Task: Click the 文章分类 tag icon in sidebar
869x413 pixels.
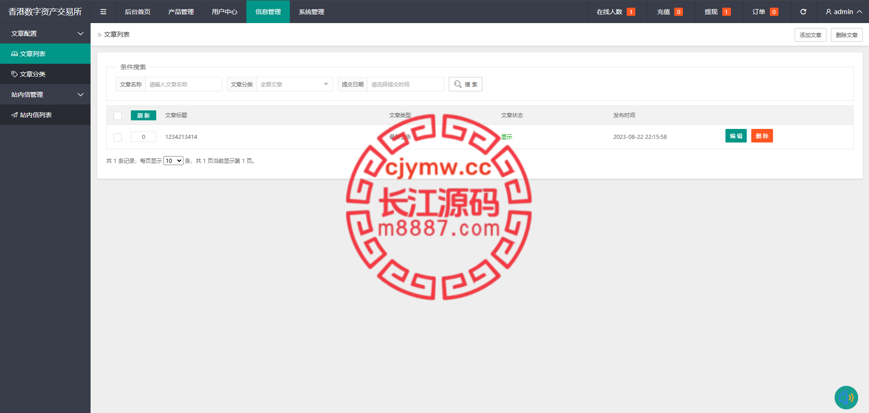Action: [14, 74]
